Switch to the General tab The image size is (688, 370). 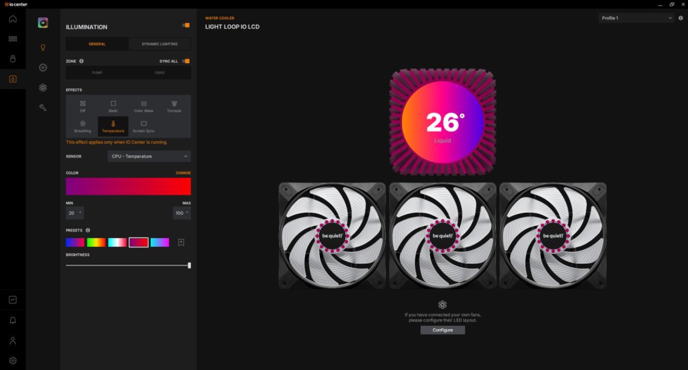(x=97, y=44)
